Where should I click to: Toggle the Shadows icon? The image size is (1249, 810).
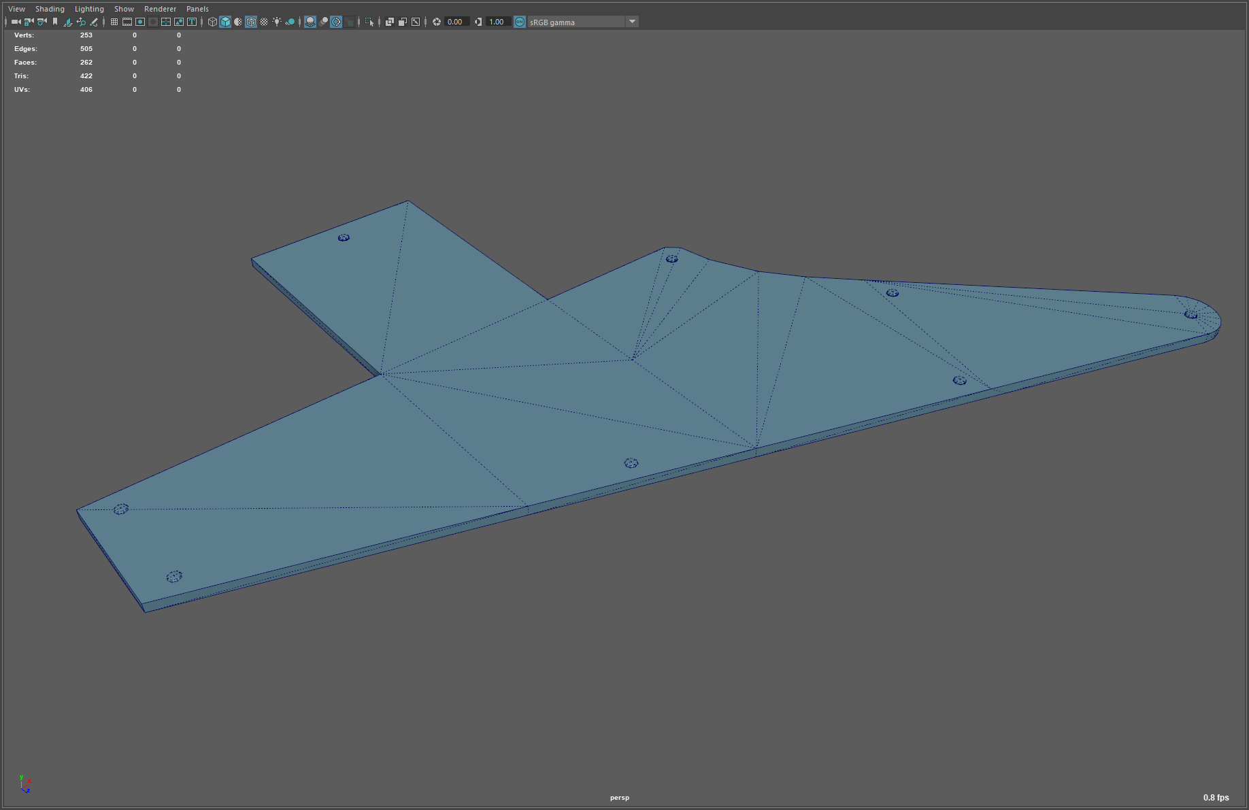[290, 22]
